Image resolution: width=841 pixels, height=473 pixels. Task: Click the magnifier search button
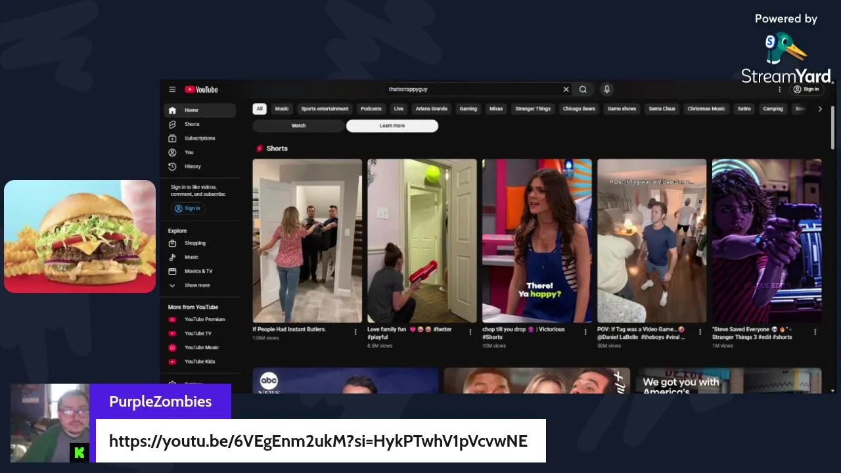coord(583,89)
